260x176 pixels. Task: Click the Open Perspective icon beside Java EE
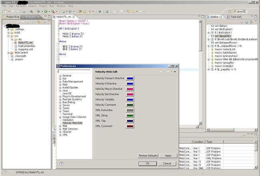coord(230,12)
